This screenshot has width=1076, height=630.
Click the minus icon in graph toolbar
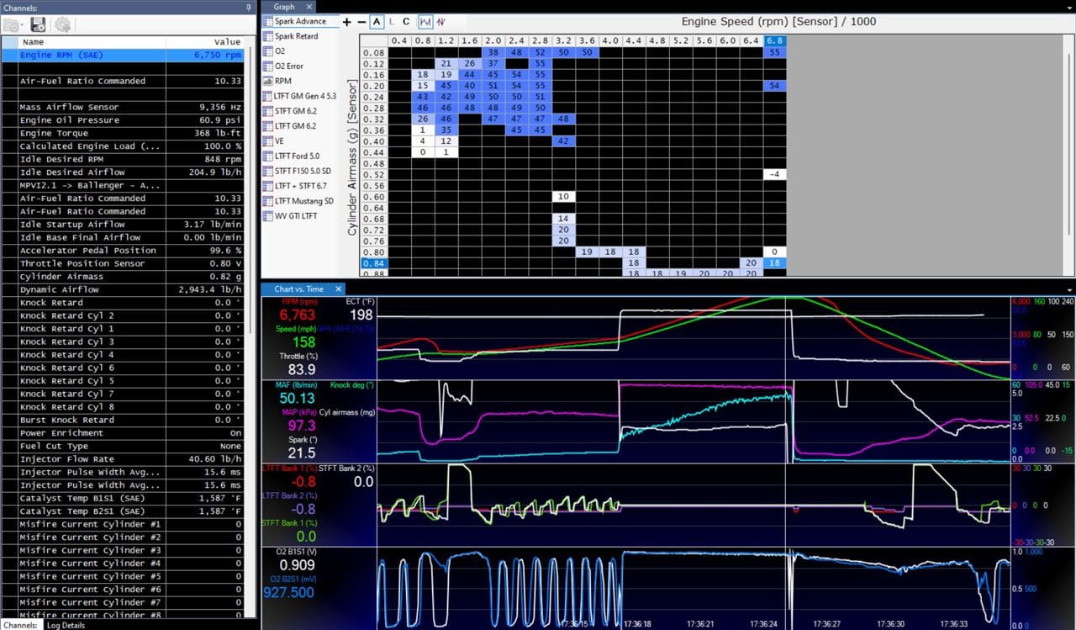point(361,22)
